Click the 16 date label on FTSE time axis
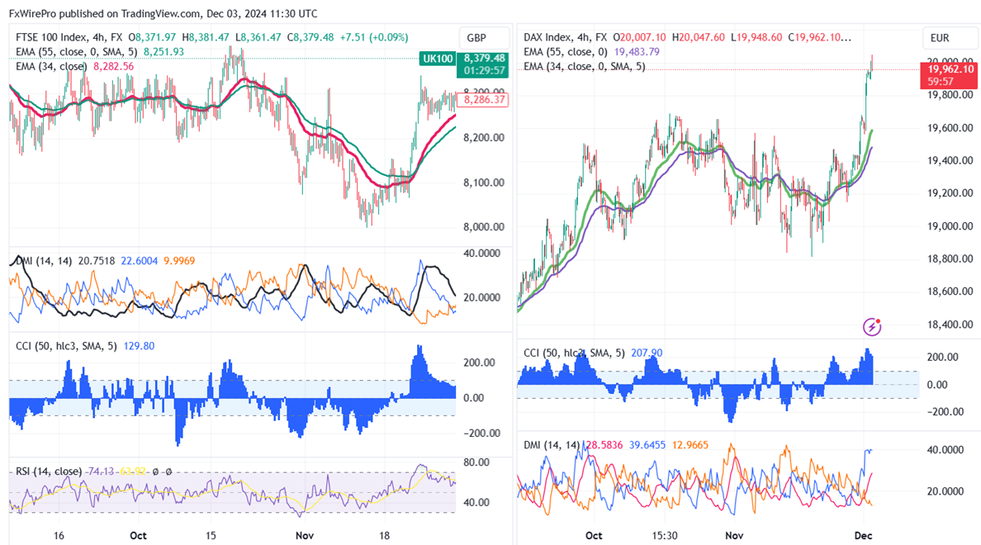The image size is (981, 545). pos(59,536)
